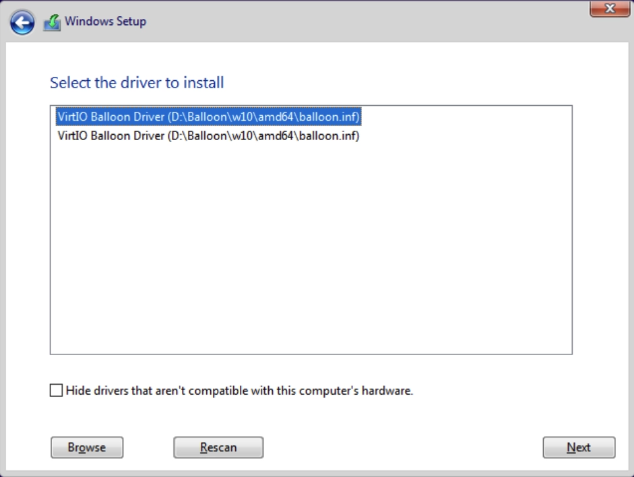634x477 pixels.
Task: Go back using the blue arrow button
Action: 22,23
